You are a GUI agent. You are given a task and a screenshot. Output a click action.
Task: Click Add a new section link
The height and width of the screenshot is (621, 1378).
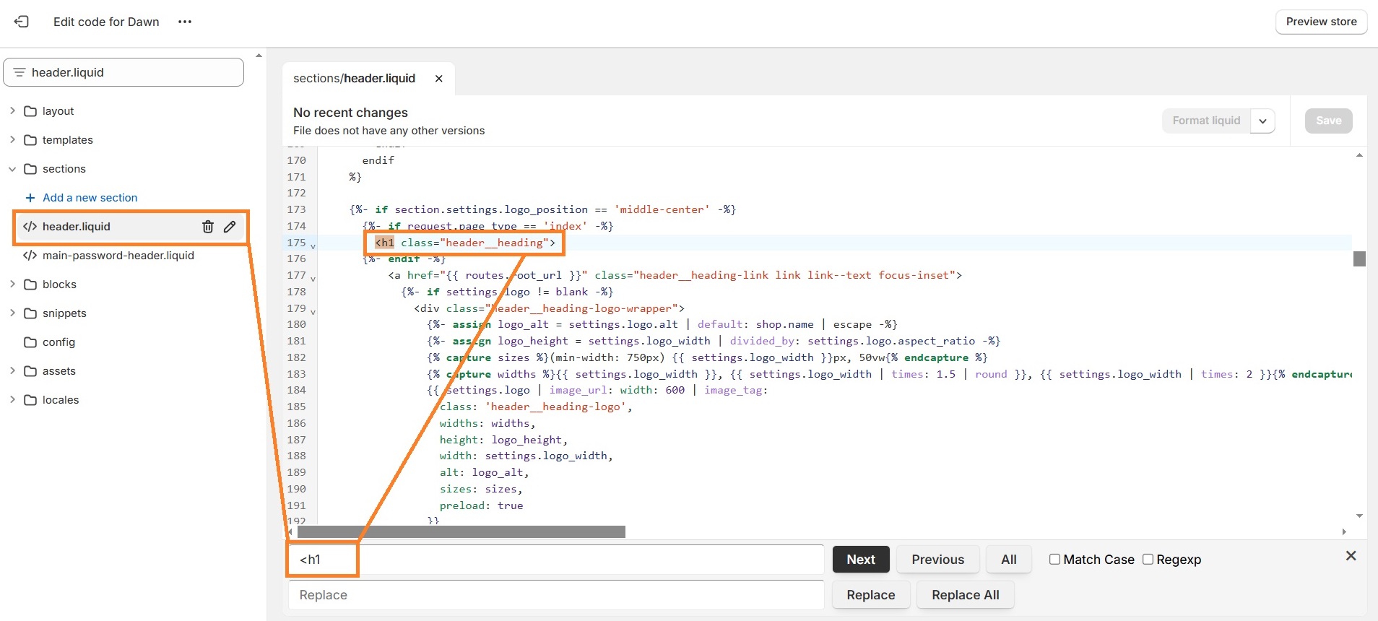point(90,198)
